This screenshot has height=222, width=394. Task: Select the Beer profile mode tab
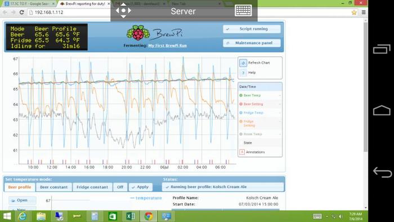[x=20, y=187]
